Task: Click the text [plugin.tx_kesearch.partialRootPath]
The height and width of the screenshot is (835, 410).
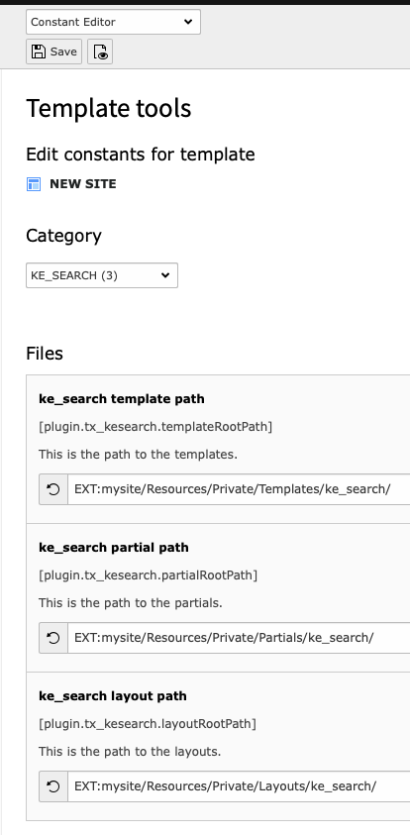Action: click(148, 575)
